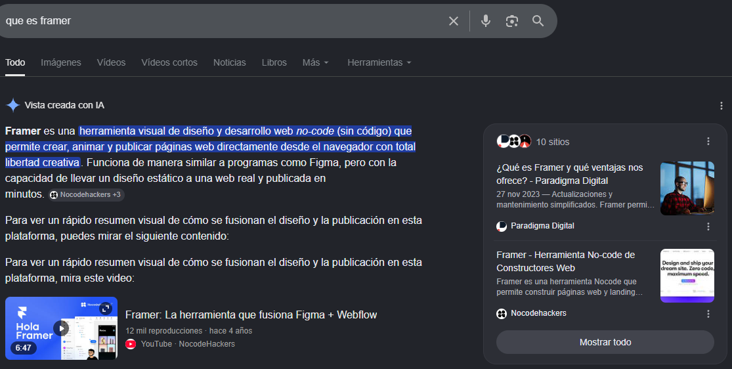Select the Todo tab
Screen dimensions: 732x369
click(x=15, y=62)
